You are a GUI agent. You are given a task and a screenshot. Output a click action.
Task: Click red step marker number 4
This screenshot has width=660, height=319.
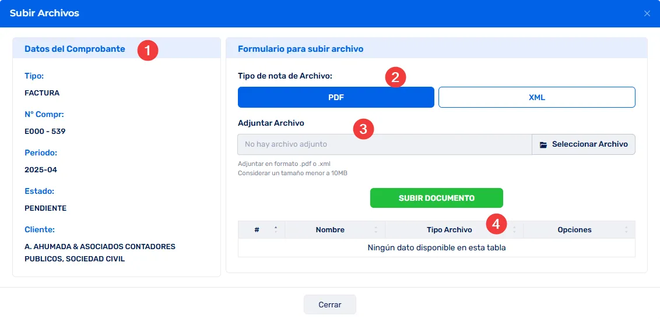tap(496, 224)
